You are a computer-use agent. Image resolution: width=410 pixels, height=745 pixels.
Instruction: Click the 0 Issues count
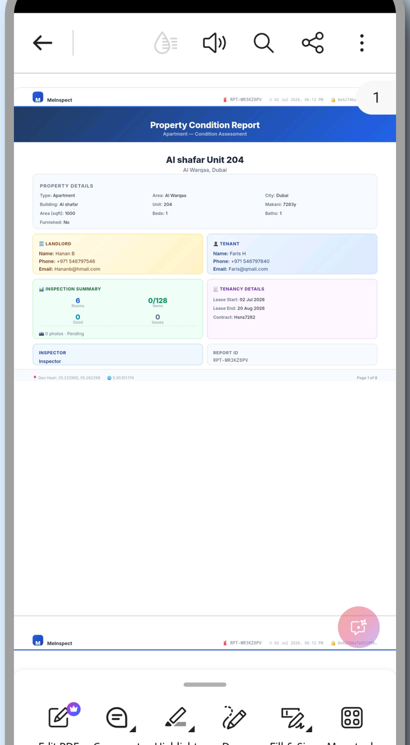(158, 319)
